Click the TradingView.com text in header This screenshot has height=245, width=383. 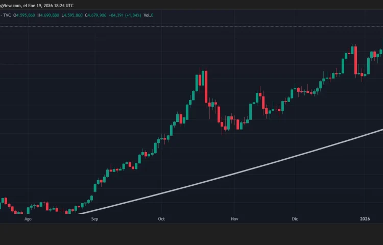9,5
